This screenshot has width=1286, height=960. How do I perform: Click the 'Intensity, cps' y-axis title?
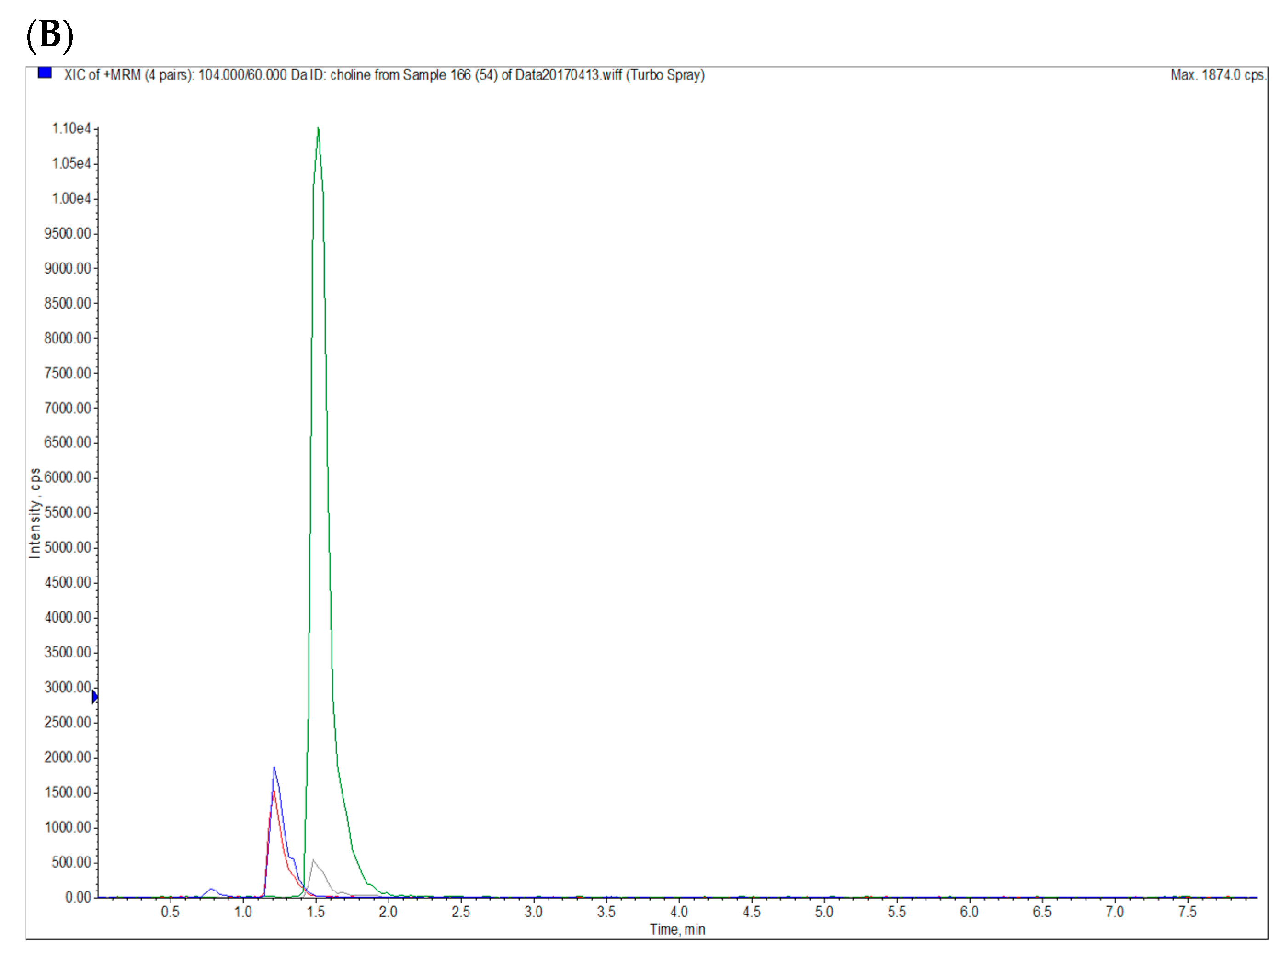coord(35,513)
